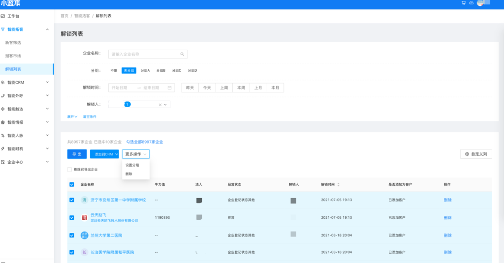The width and height of the screenshot is (504, 263).
Task: Uncheck the 兰州大学第二医院 row checkbox
Action: tap(72, 235)
